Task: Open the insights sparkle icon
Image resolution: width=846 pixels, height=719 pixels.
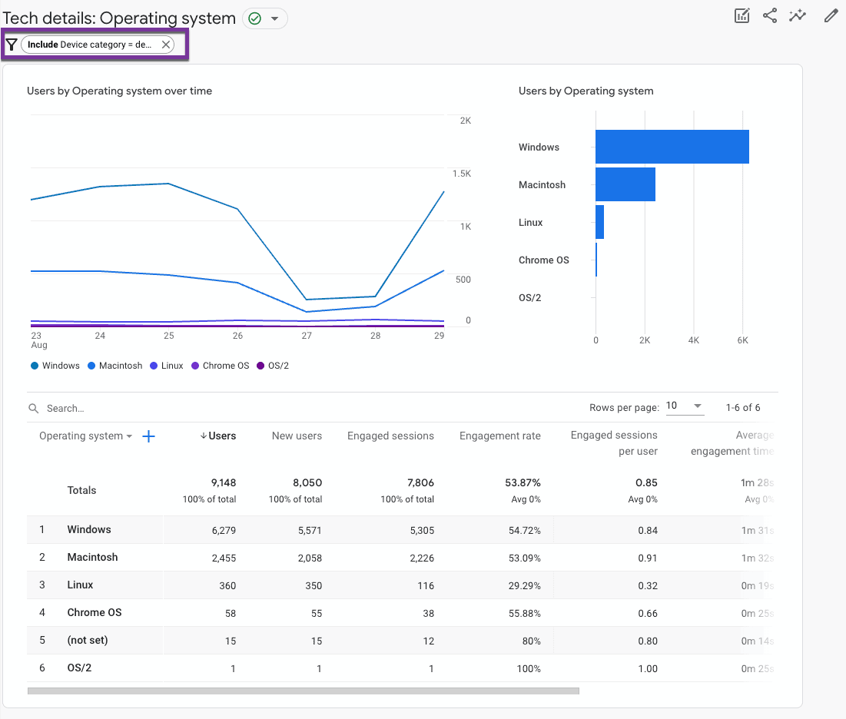Action: (x=798, y=15)
